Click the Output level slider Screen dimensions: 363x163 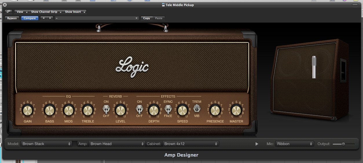344,144
